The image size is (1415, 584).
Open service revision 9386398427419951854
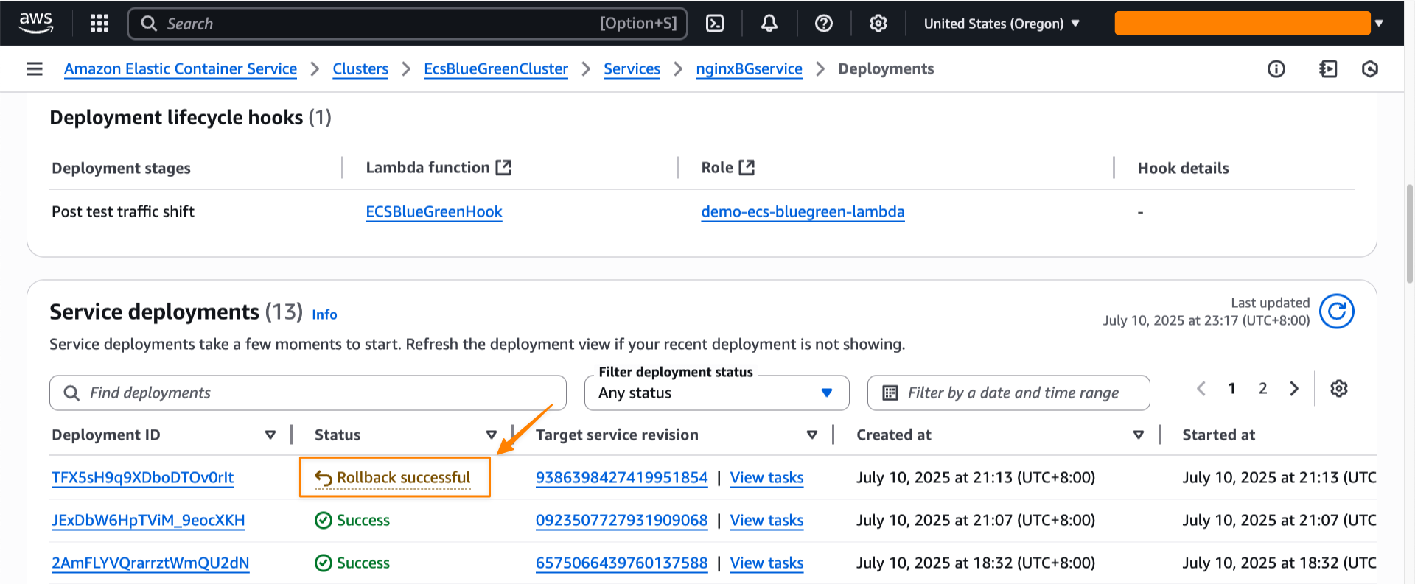pyautogui.click(x=621, y=477)
